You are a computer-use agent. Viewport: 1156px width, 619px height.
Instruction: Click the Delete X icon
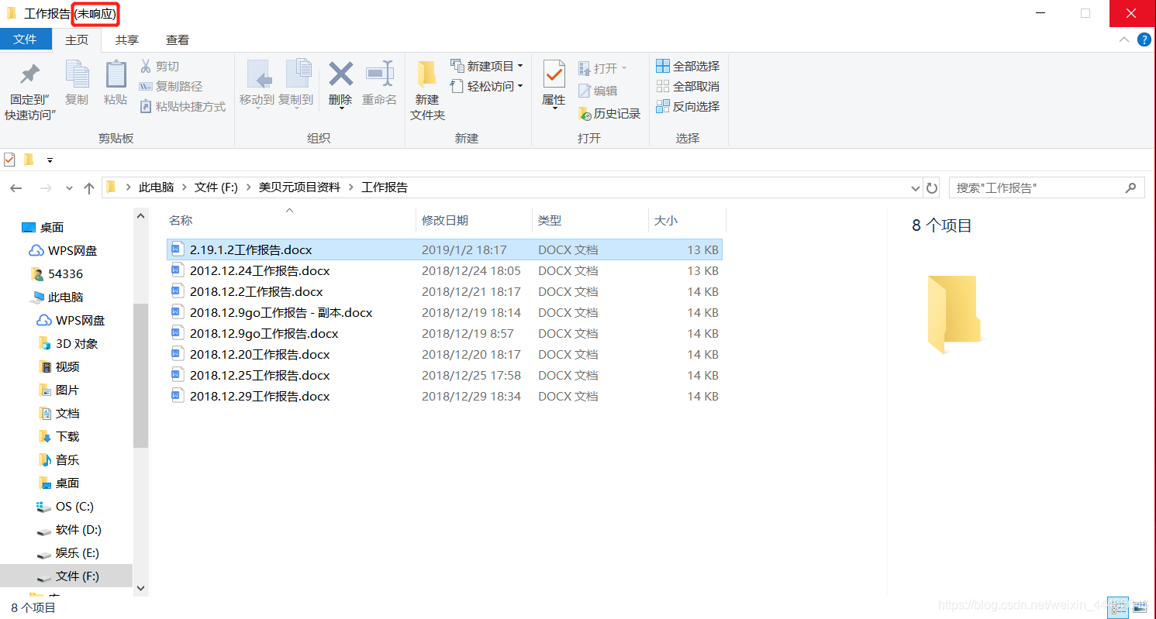[x=340, y=75]
